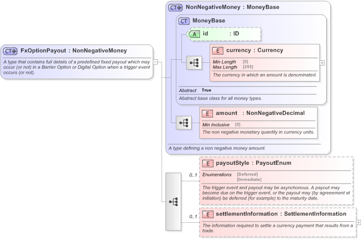
Task: Click the A attribute icon beside id
Action: [x=194, y=34]
